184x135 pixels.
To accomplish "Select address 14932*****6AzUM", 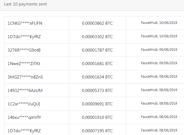I will [25, 90].
